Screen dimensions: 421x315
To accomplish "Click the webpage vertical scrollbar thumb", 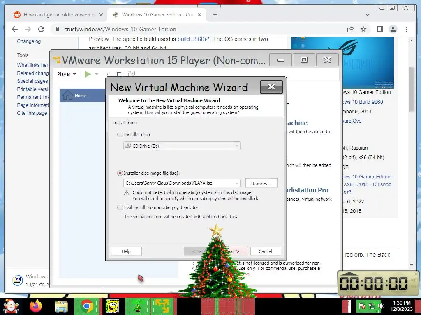I will click(412, 89).
